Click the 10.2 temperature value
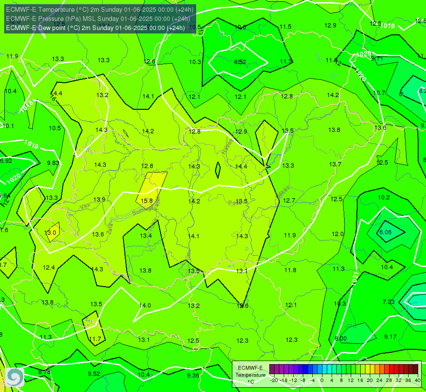Image resolution: width=426 pixels, height=392 pixels. point(384,197)
